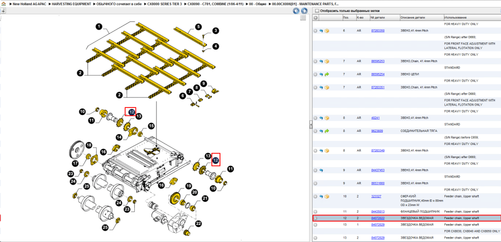Click the blue arrow icon for part 84437453
This screenshot has height=242, width=501.
point(321,170)
